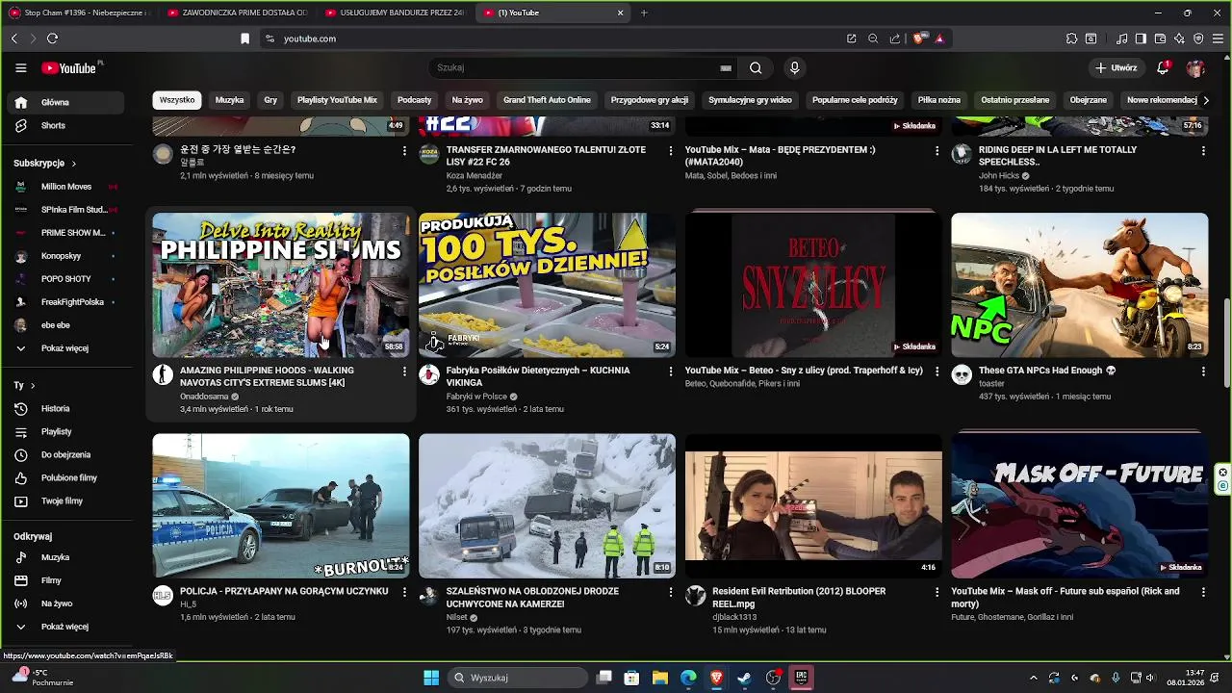Open options menu for Fabryka Posiłków video
The height and width of the screenshot is (693, 1232).
click(671, 372)
